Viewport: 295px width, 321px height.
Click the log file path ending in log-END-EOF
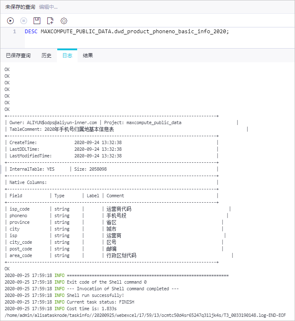(145, 315)
